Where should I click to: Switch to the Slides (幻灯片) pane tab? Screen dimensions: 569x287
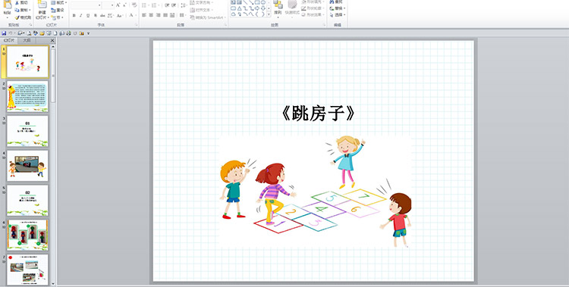click(9, 41)
